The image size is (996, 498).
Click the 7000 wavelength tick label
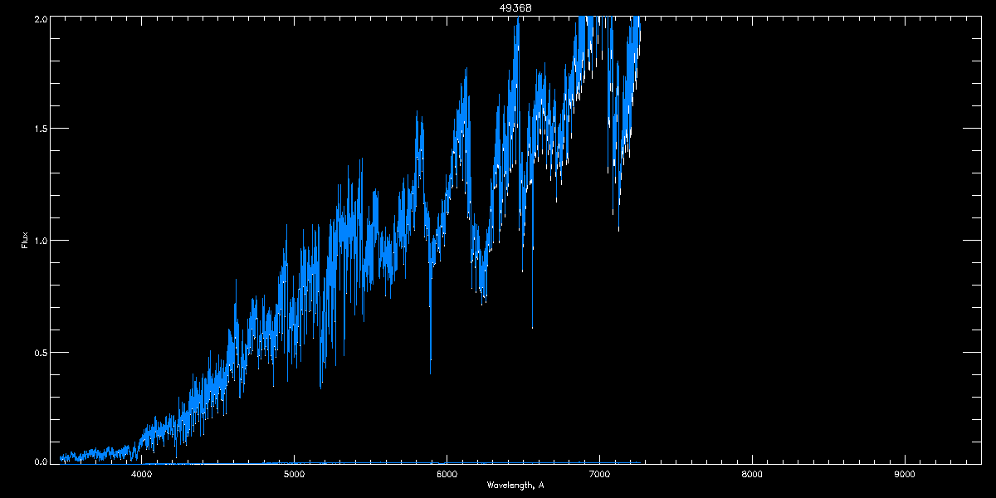(x=599, y=475)
